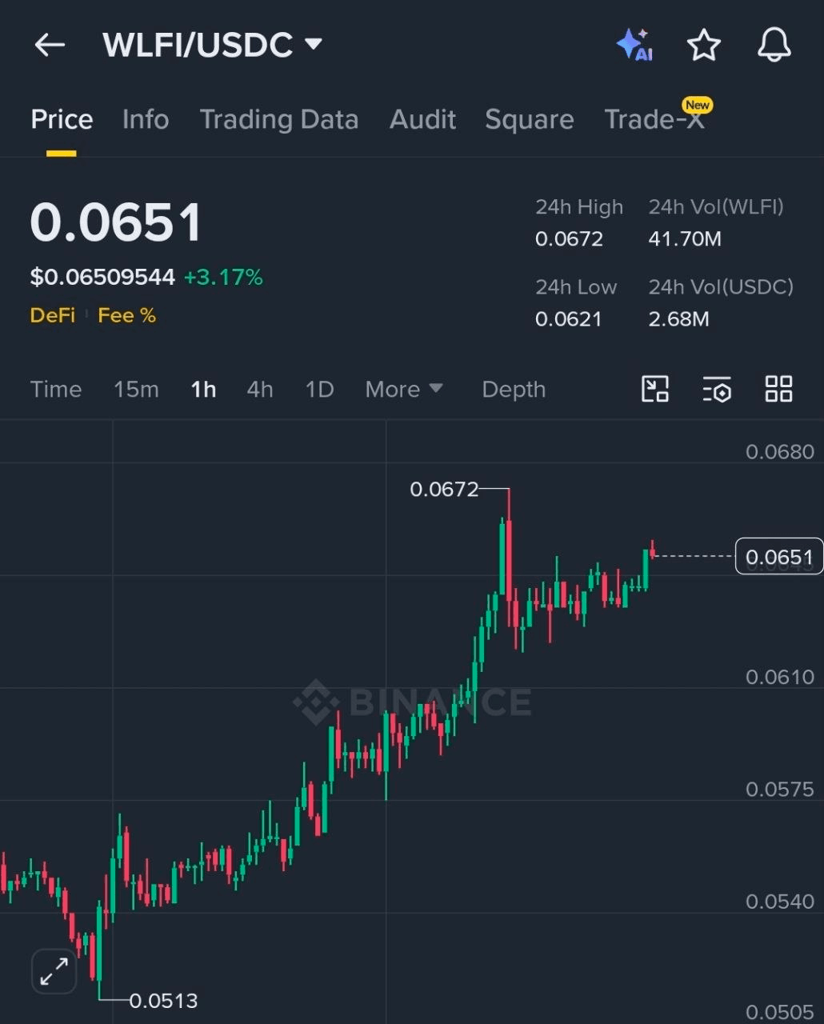Select the 1D chart interval
Viewport: 824px width, 1024px height.
coord(319,390)
